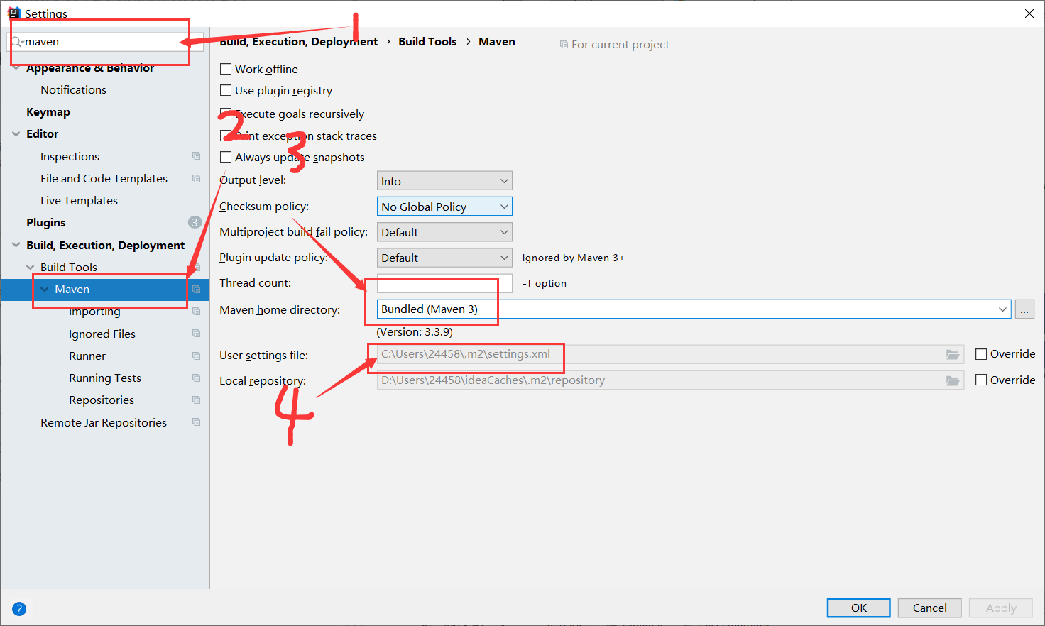This screenshot has height=626, width=1045.
Task: Check Override for User settings file
Action: [981, 354]
